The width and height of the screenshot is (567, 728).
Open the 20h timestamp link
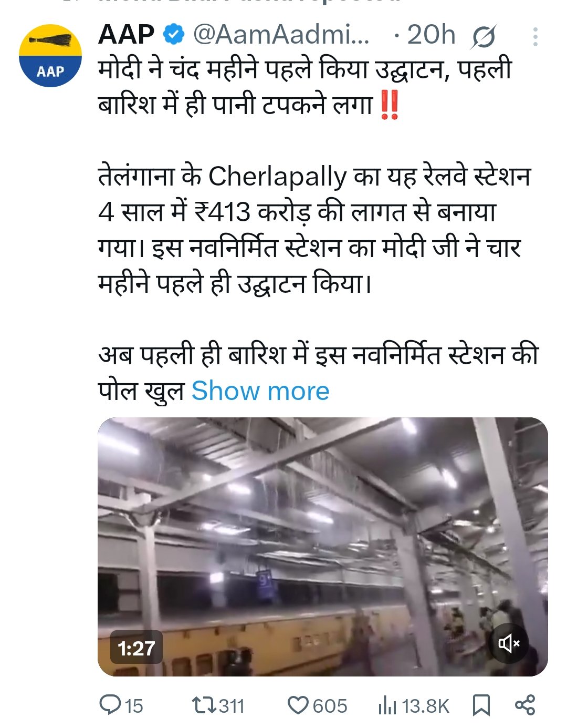pyautogui.click(x=431, y=35)
